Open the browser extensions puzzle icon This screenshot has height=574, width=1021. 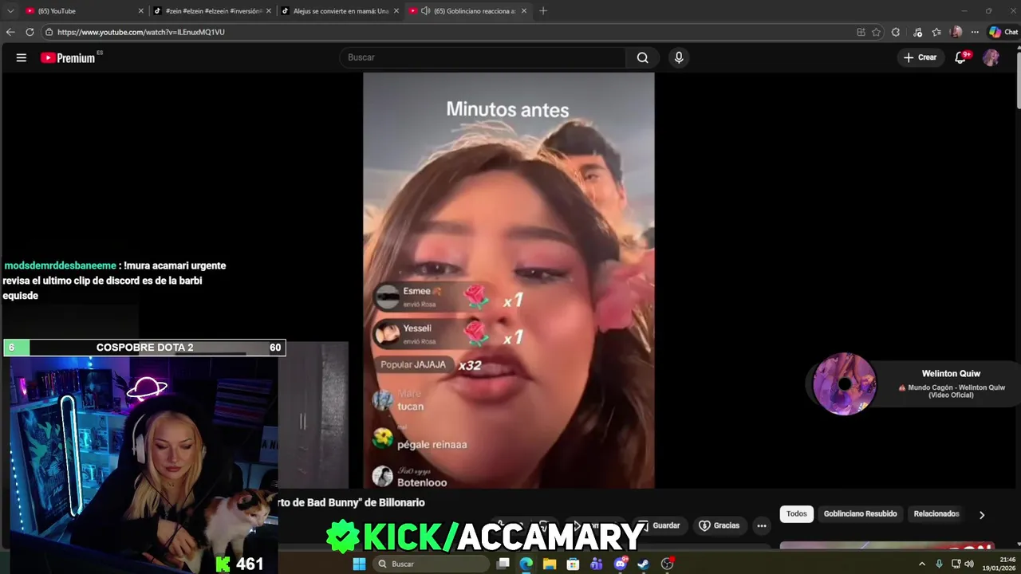point(896,32)
